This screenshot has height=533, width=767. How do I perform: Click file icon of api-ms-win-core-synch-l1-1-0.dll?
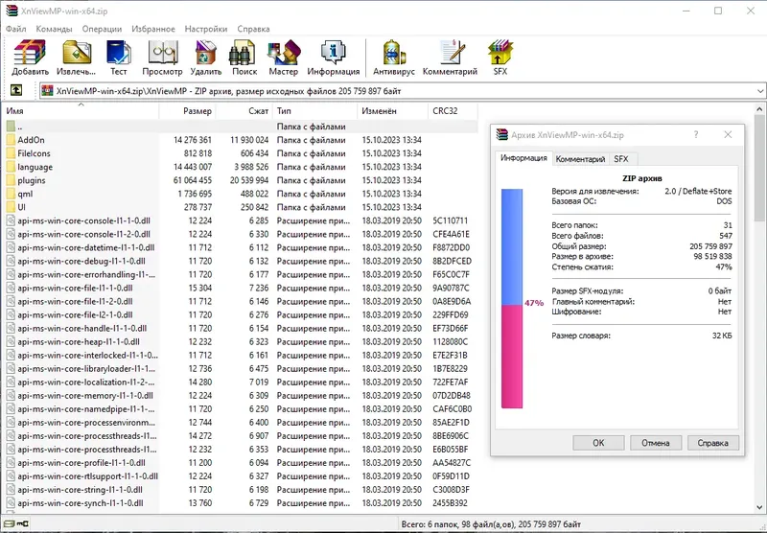tap(11, 502)
